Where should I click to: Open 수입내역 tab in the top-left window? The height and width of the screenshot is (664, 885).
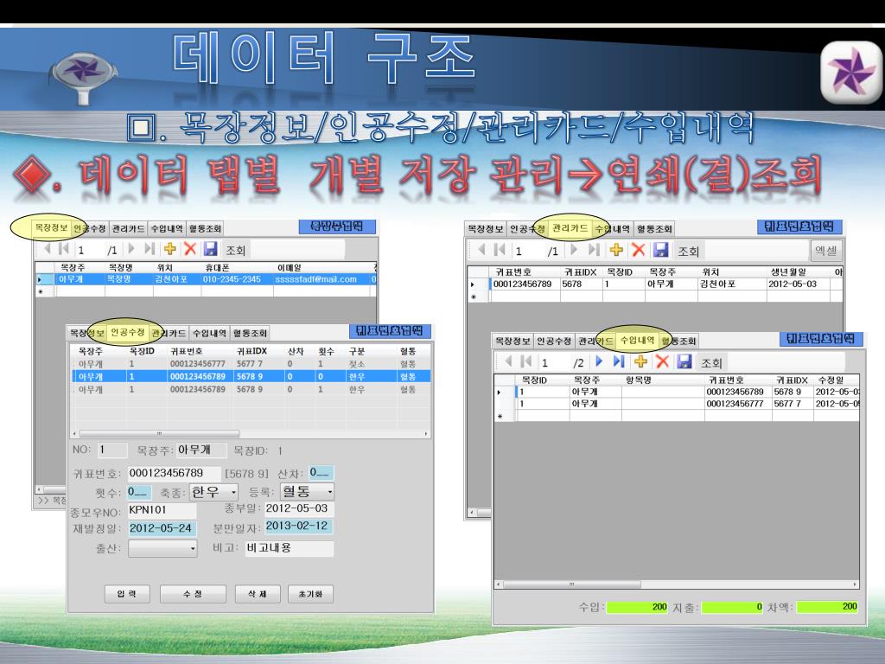[x=167, y=228]
